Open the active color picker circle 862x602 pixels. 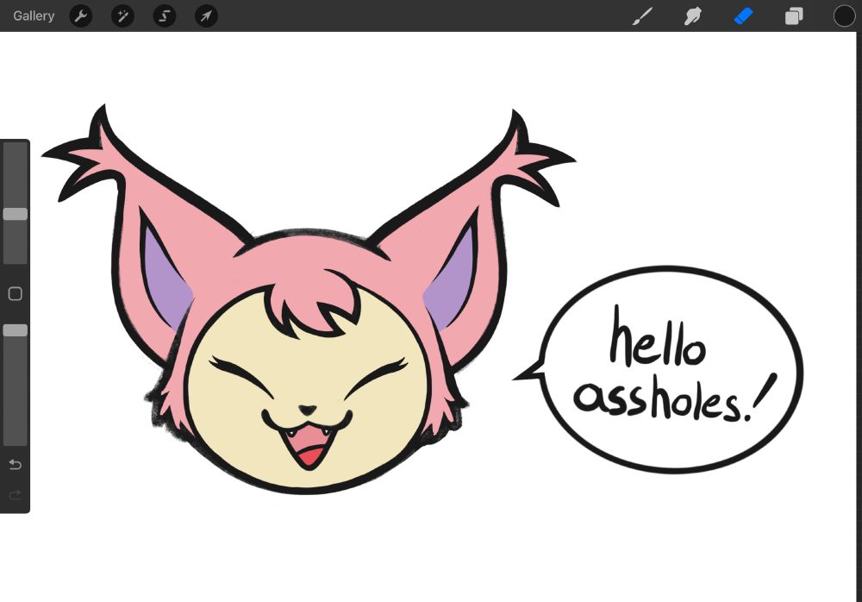(845, 16)
